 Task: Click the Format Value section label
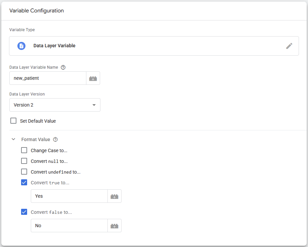pyautogui.click(x=36, y=139)
